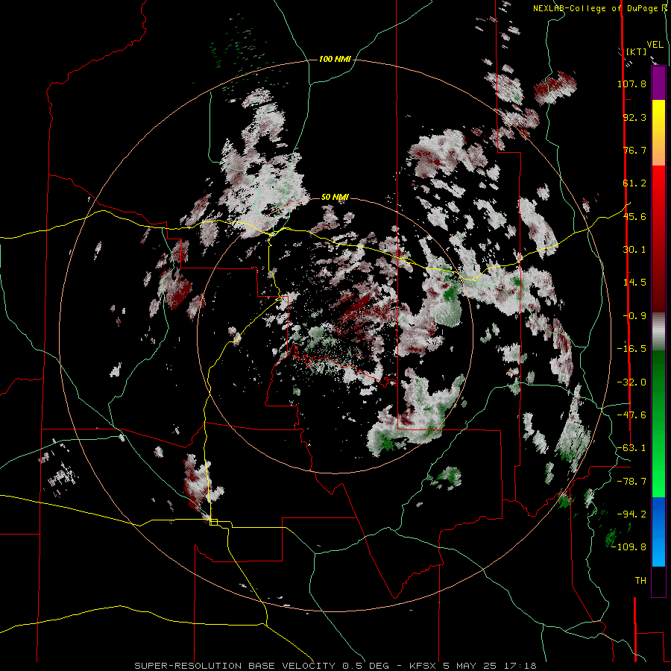Viewport: 671px width, 671px height.
Task: Select the 107.8 velocity scale value
Action: point(631,84)
